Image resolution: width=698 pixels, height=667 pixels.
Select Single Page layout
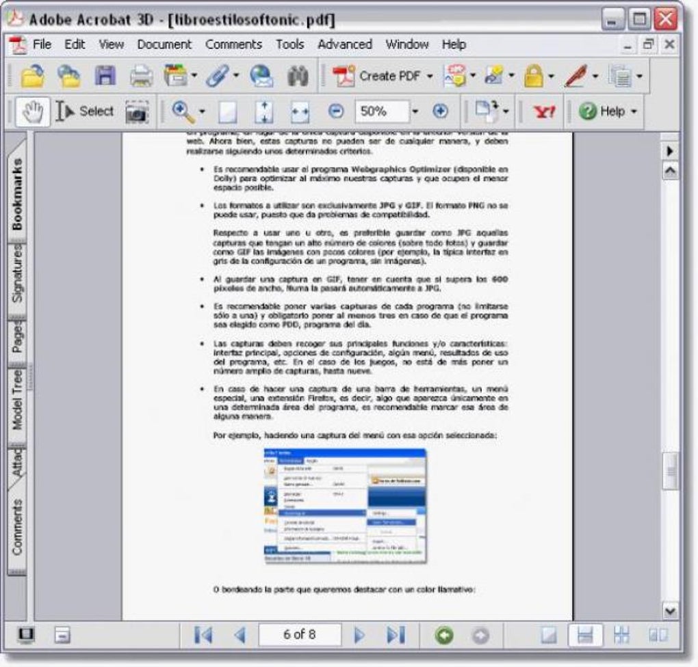[548, 635]
